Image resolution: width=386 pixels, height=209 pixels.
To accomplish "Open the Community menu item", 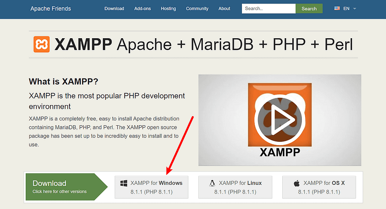I will pos(197,8).
